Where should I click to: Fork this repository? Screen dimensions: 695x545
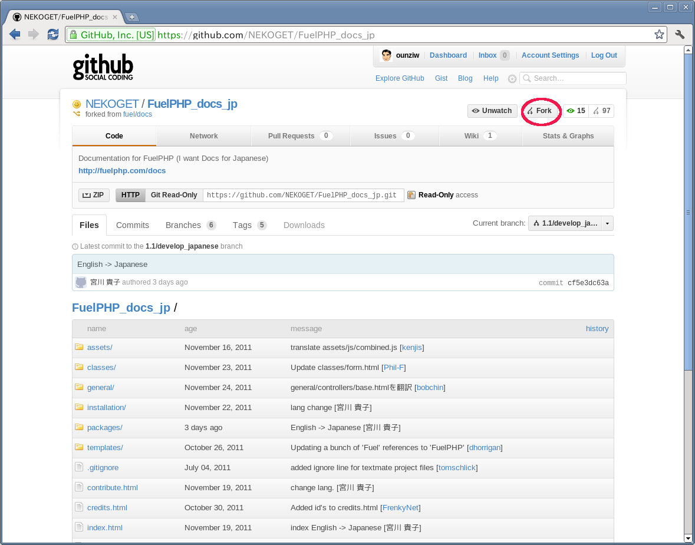tap(539, 111)
